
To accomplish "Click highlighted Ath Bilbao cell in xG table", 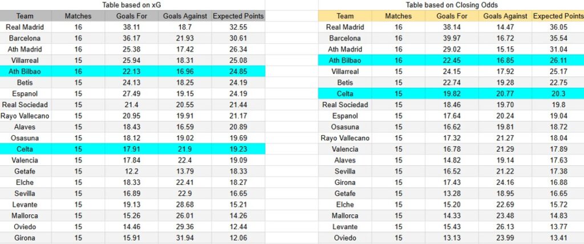I will pyautogui.click(x=25, y=71).
